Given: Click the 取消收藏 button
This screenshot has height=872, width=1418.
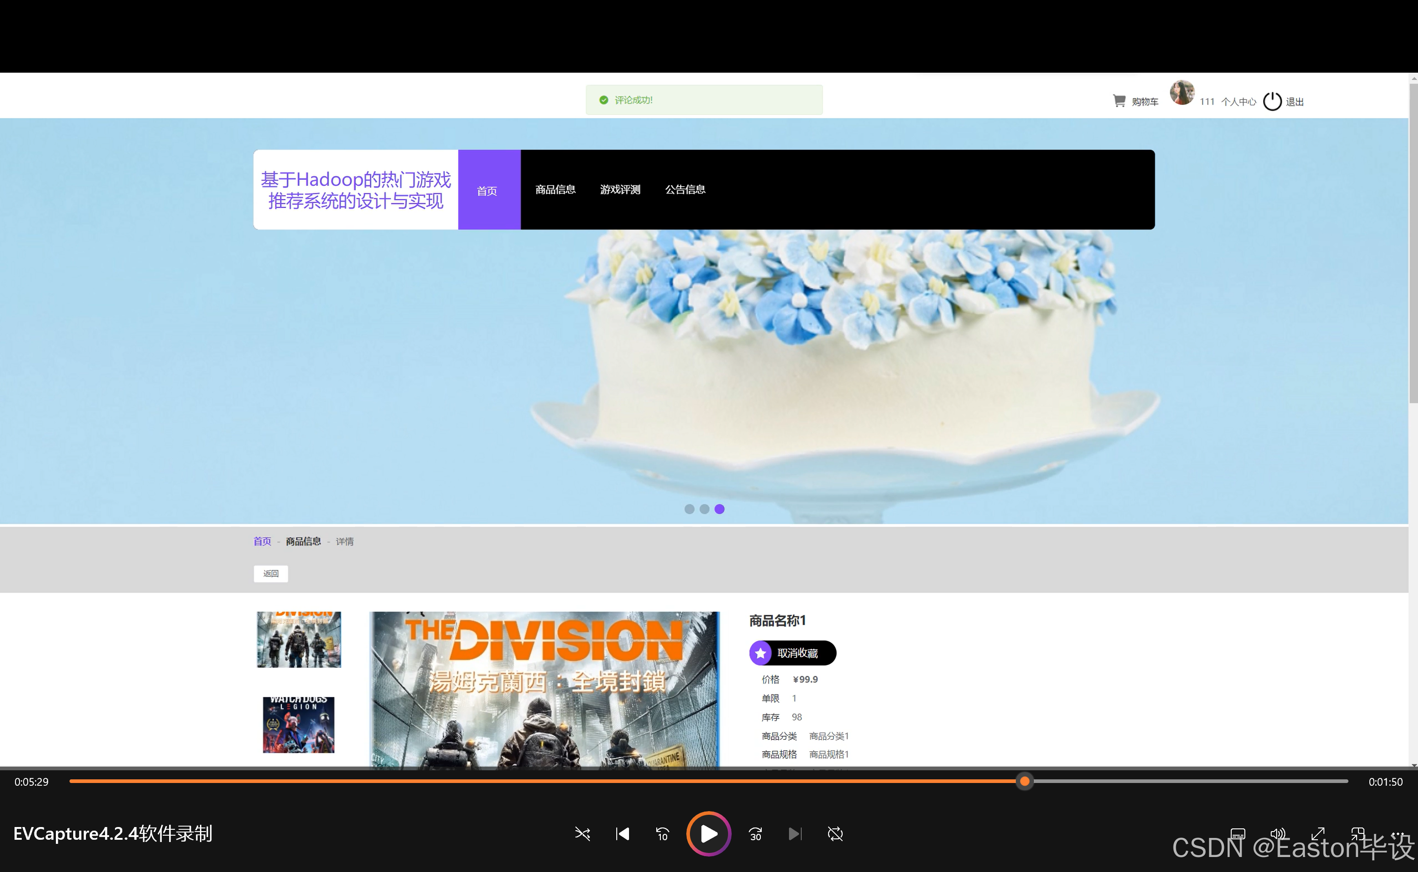Looking at the screenshot, I should coord(792,653).
